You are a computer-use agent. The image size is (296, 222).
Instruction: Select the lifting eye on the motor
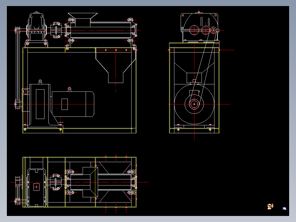tap(69, 89)
